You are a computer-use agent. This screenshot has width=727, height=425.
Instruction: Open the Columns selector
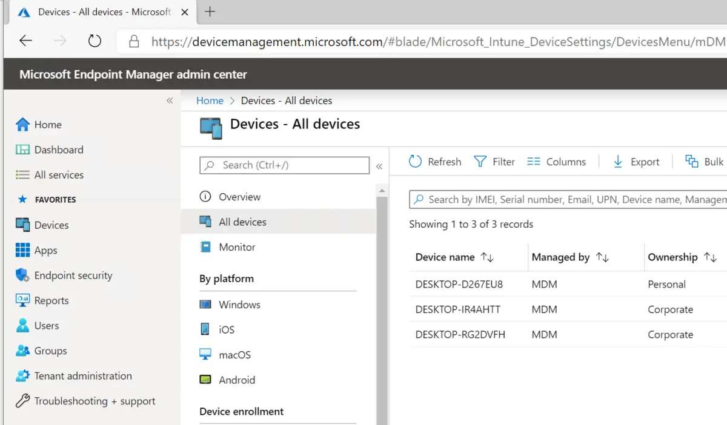[x=556, y=161]
